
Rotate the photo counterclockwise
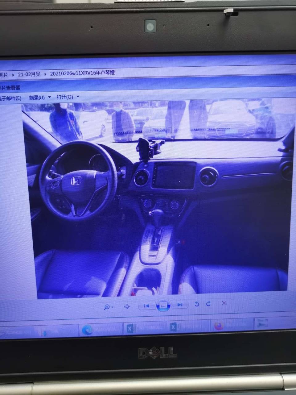coord(197,304)
